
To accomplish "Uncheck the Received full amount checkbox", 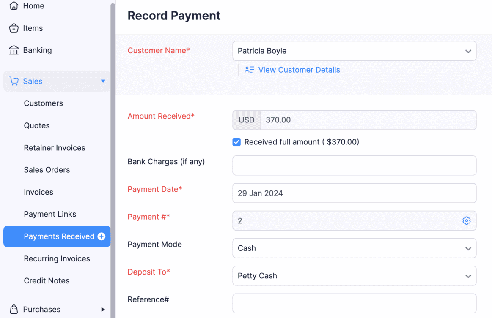I will point(236,142).
